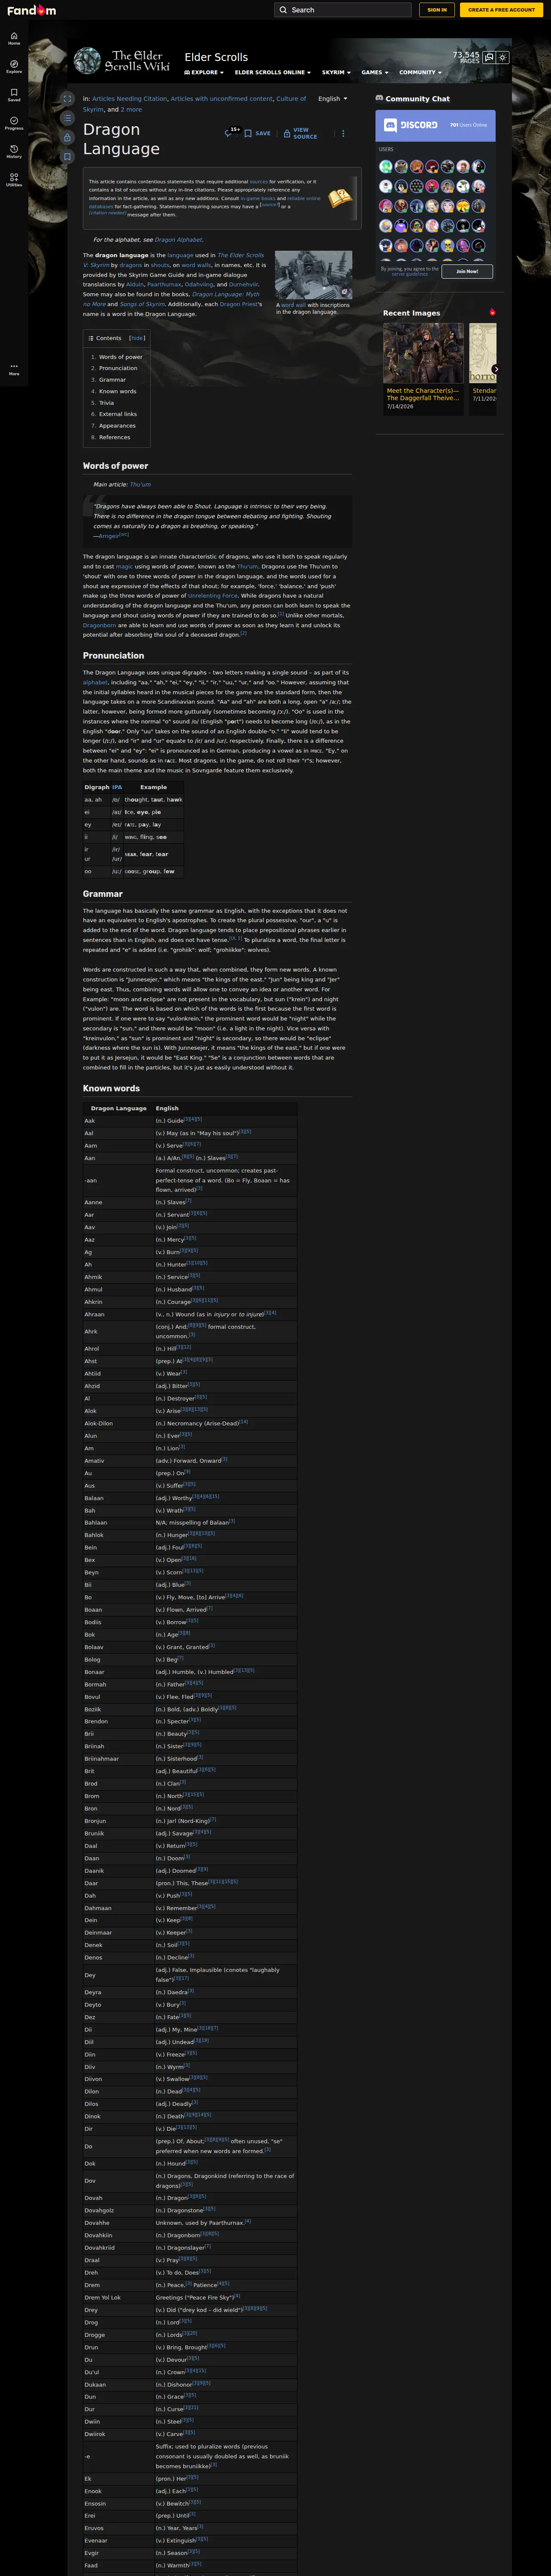The image size is (551, 2576).
Task: Jump to External links in Contents
Action: (118, 414)
